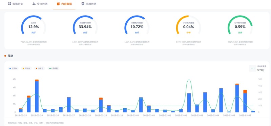This screenshot has width=271, height=126.
Task: Select the 33.94% 观看量/粉丝数 gauge
Action: 85,25
